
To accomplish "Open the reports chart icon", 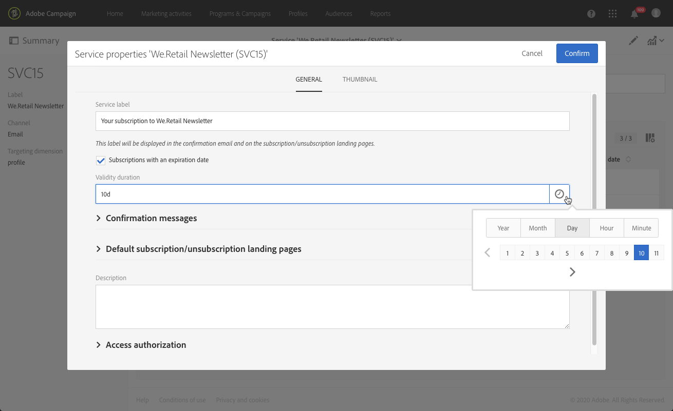I will point(653,41).
